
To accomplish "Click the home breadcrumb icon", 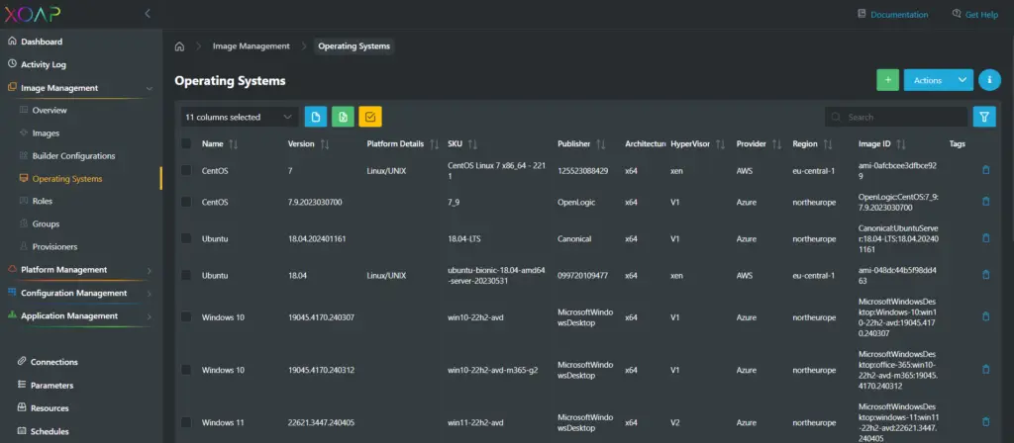I will (x=180, y=46).
